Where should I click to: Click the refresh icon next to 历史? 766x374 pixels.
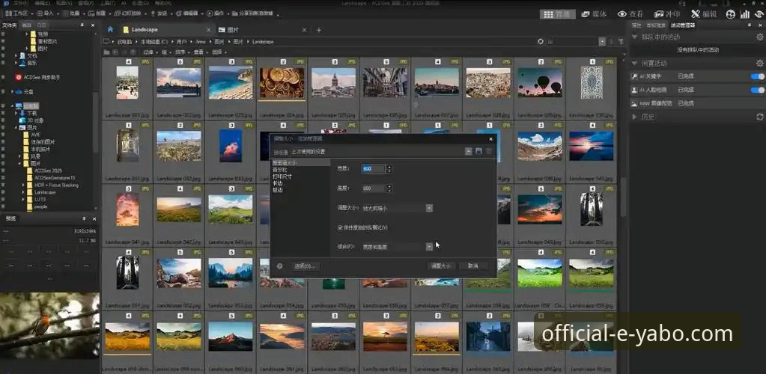click(759, 117)
